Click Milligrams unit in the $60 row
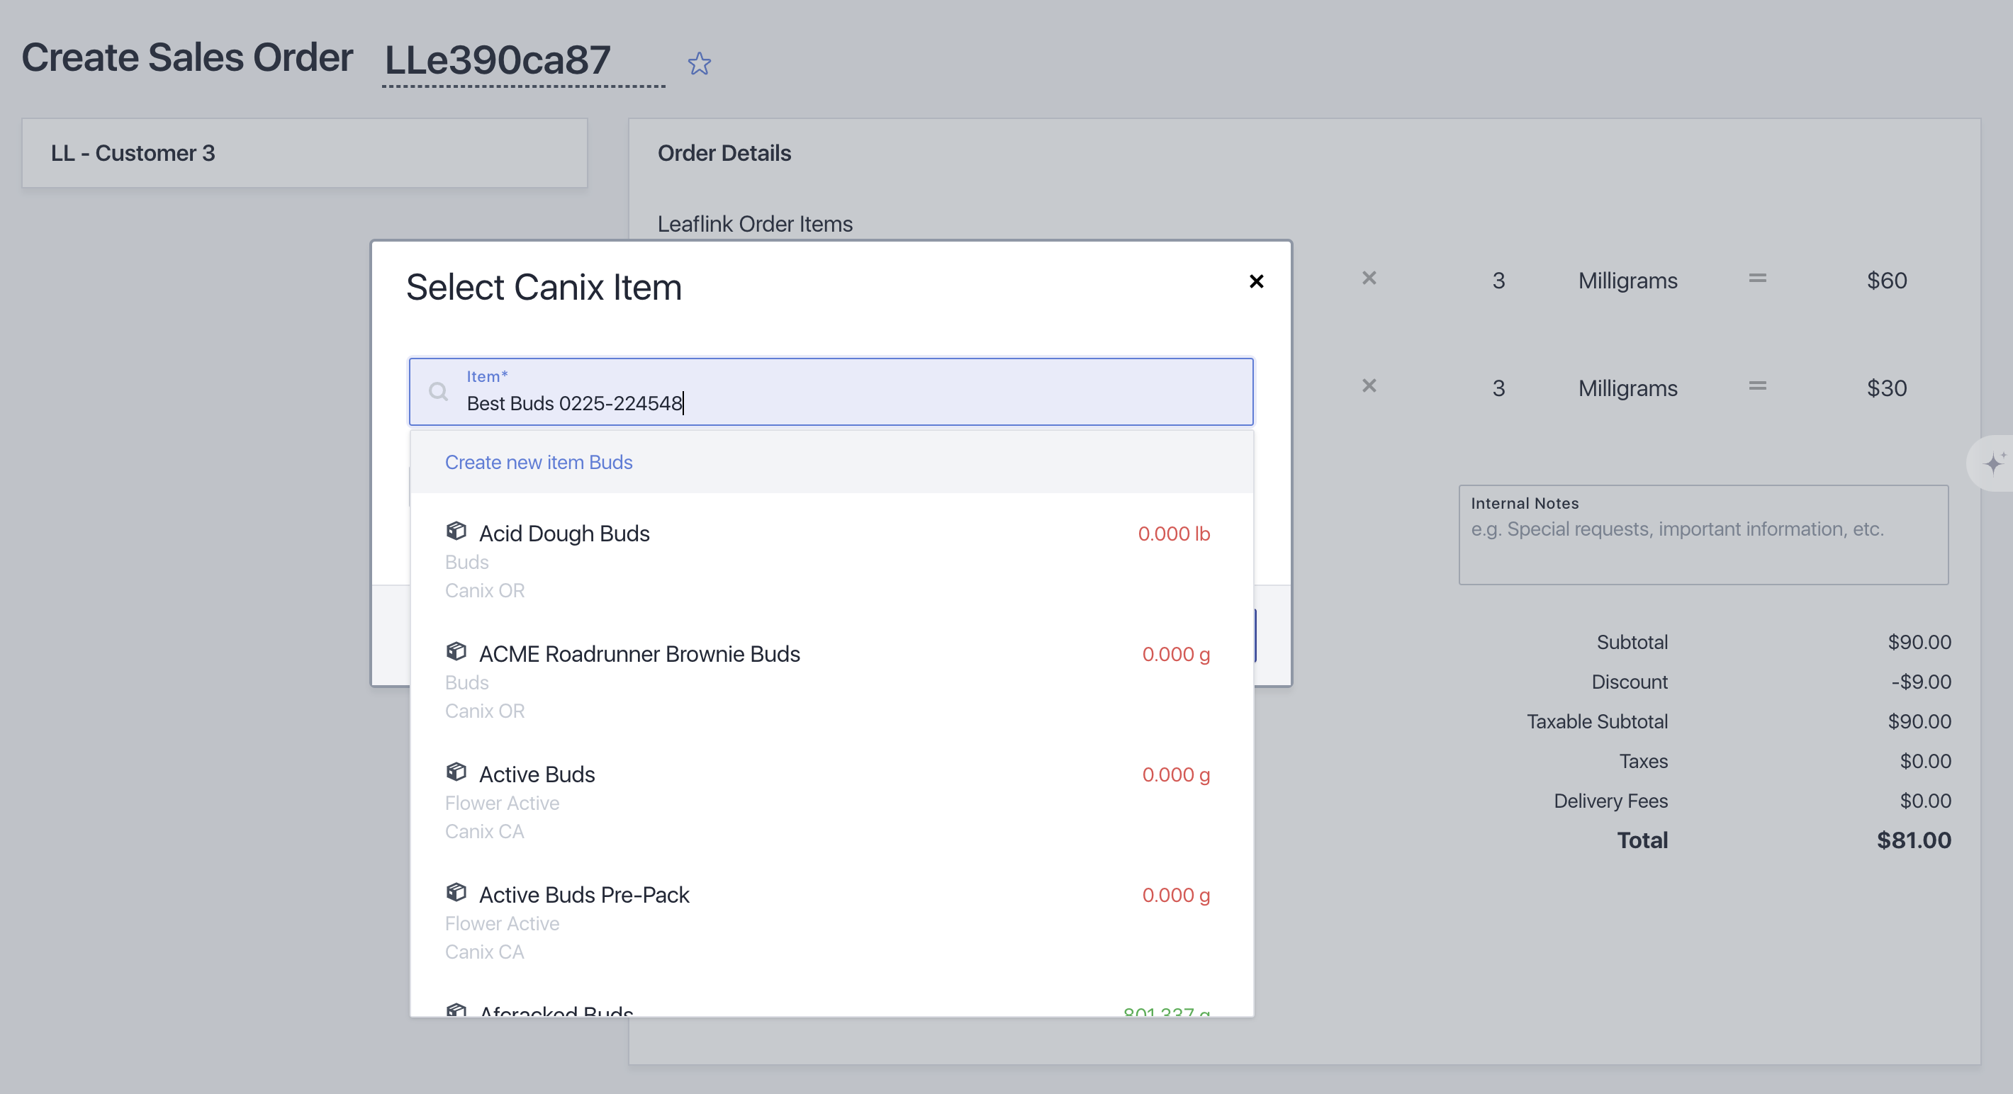This screenshot has height=1094, width=2013. pos(1627,281)
